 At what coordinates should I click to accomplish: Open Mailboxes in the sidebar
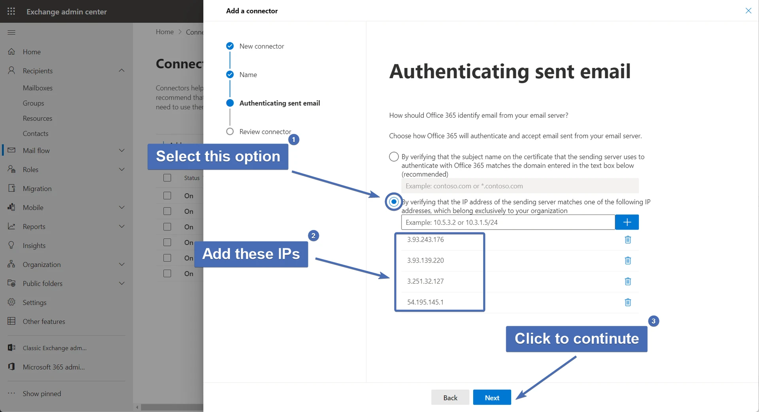point(38,88)
